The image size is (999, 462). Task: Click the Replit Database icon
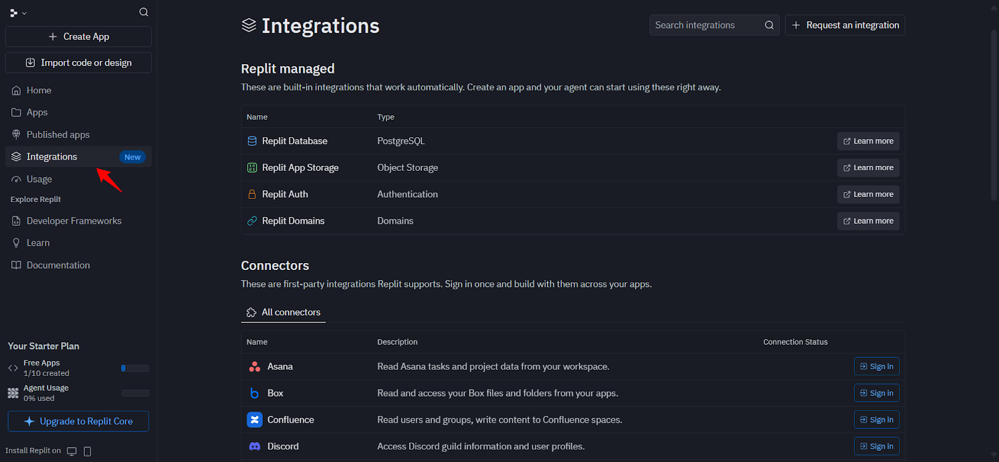pyautogui.click(x=252, y=141)
